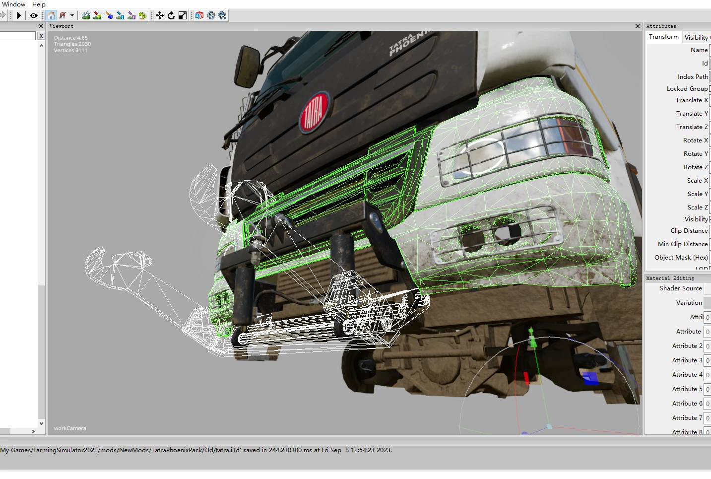The height and width of the screenshot is (479, 711).
Task: Click the Translate X input field
Action: [x=710, y=100]
